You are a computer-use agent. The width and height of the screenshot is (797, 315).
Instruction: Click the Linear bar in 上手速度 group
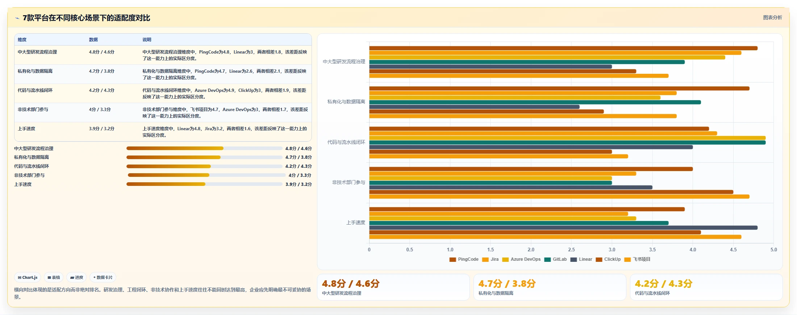[x=563, y=228]
